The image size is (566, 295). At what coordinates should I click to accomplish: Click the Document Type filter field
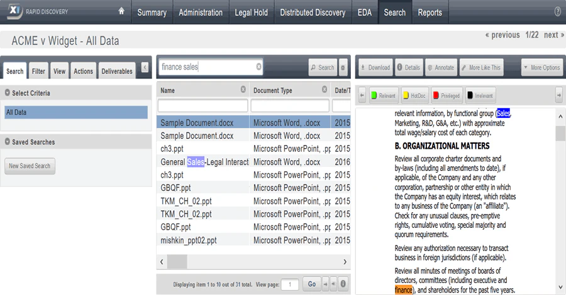[x=290, y=105]
